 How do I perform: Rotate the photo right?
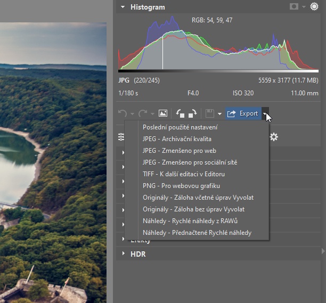(x=192, y=113)
